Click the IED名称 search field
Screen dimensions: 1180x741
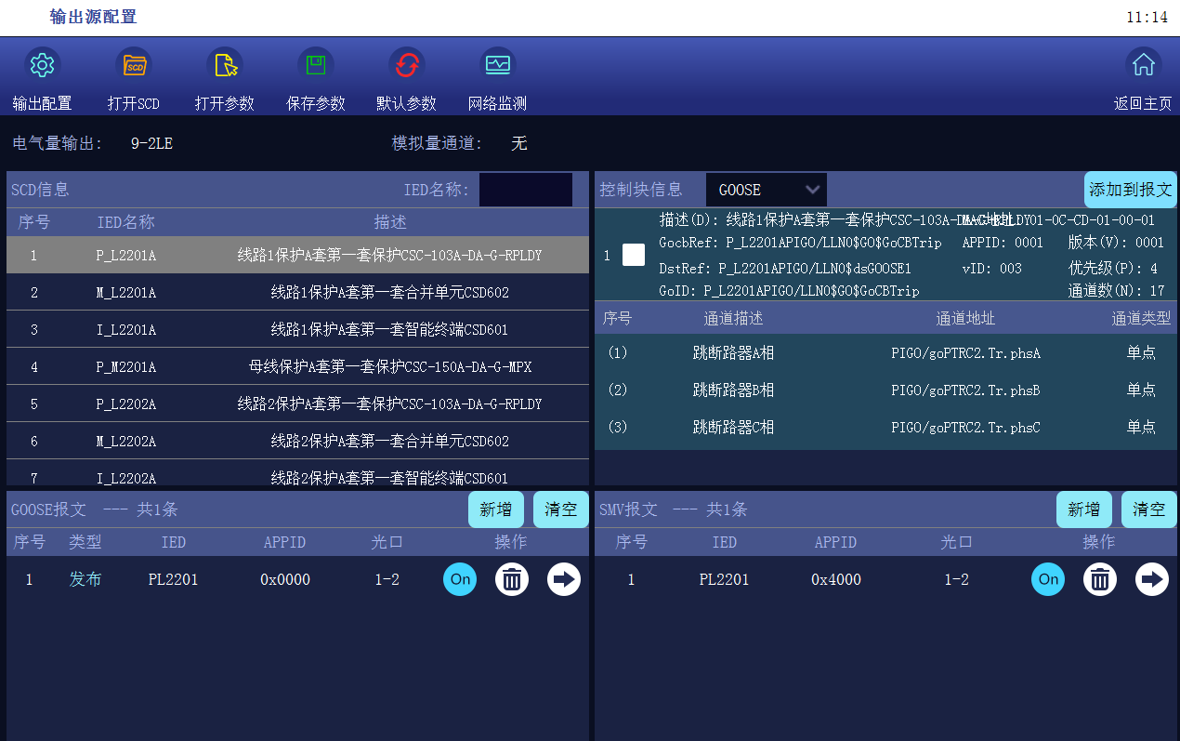526,190
